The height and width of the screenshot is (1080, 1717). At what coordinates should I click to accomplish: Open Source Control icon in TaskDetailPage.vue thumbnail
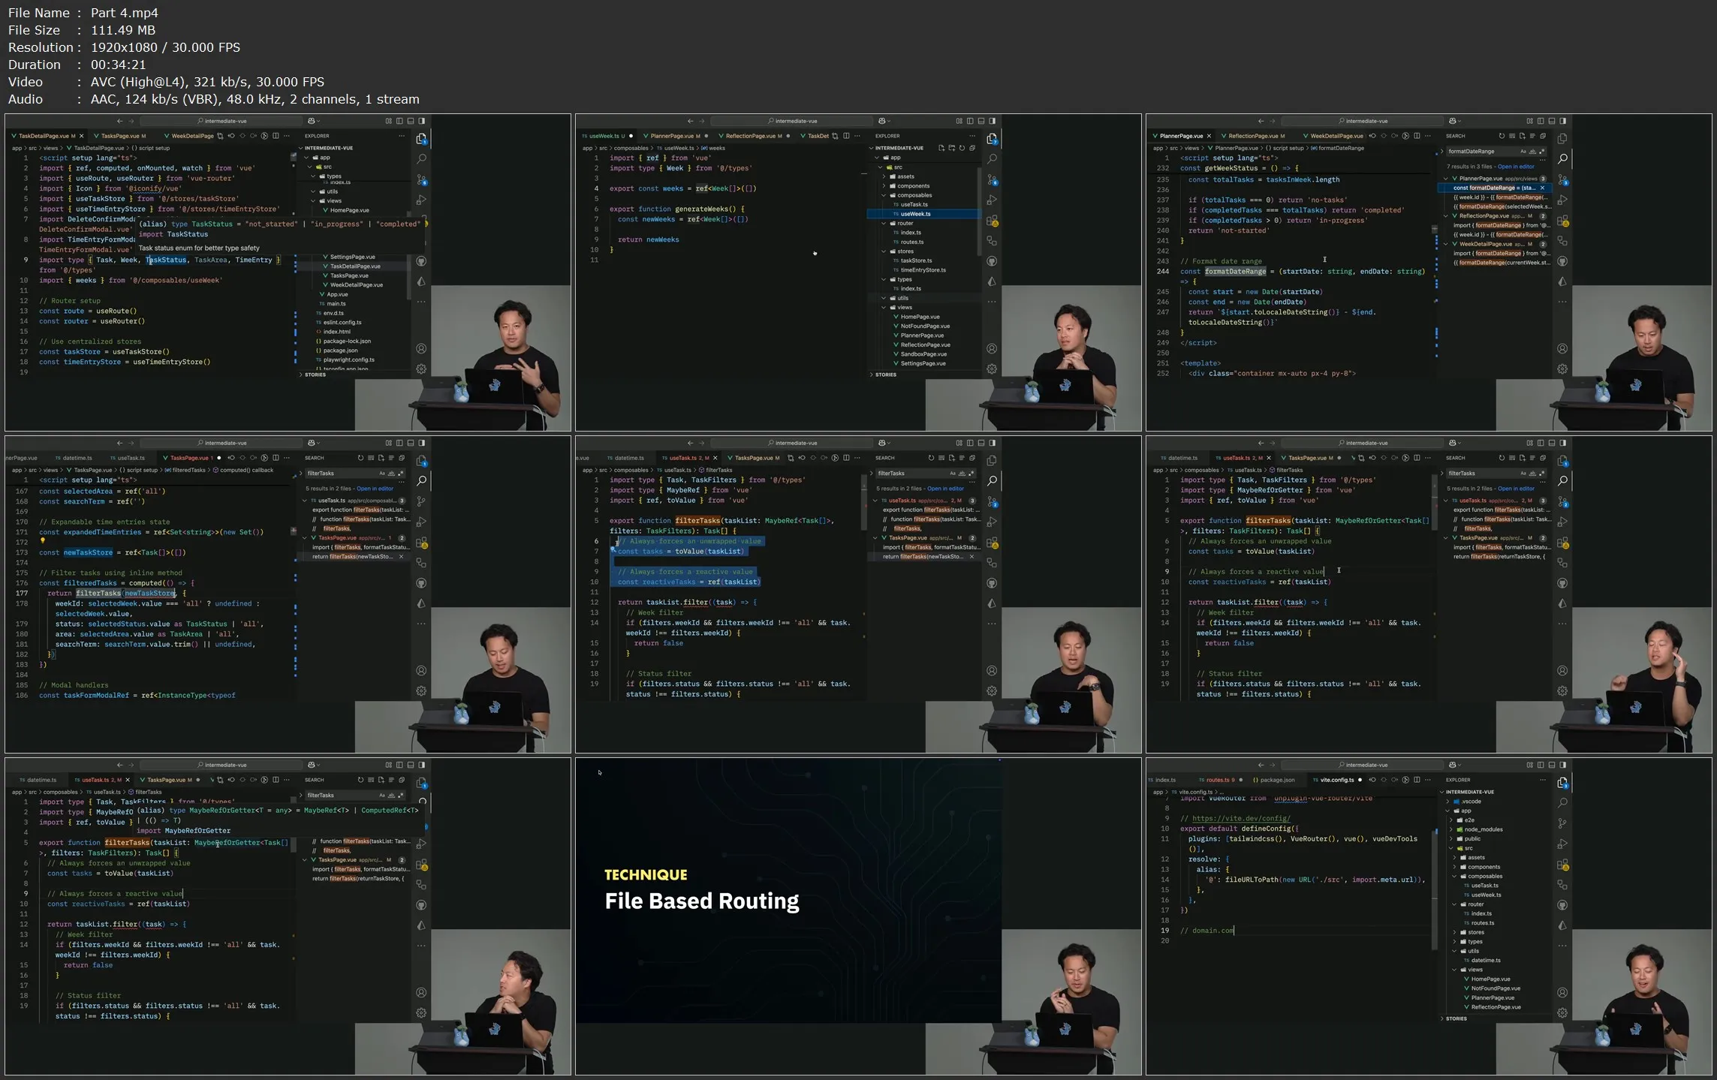tap(421, 180)
